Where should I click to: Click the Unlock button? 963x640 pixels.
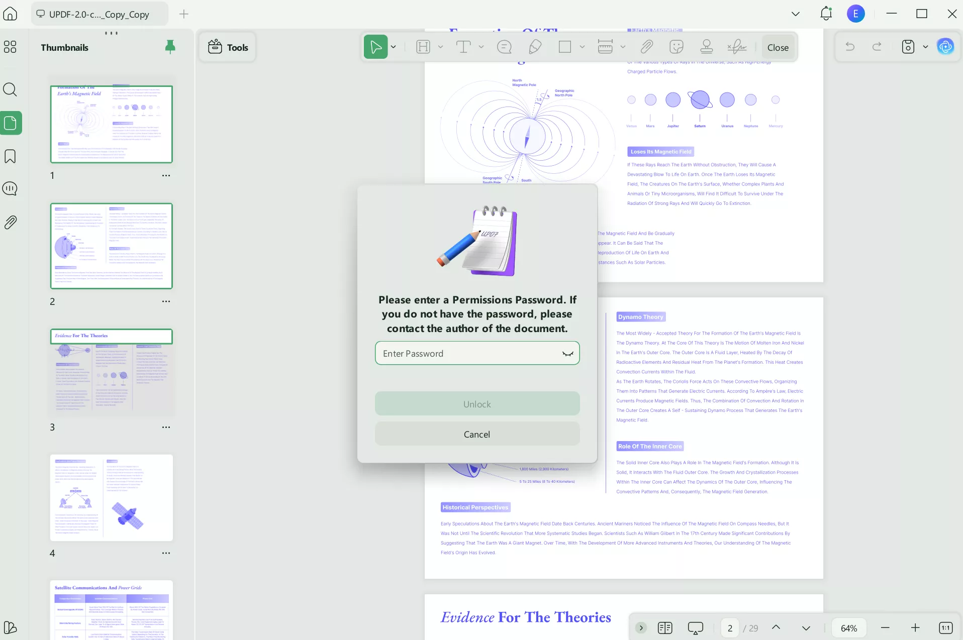click(476, 403)
